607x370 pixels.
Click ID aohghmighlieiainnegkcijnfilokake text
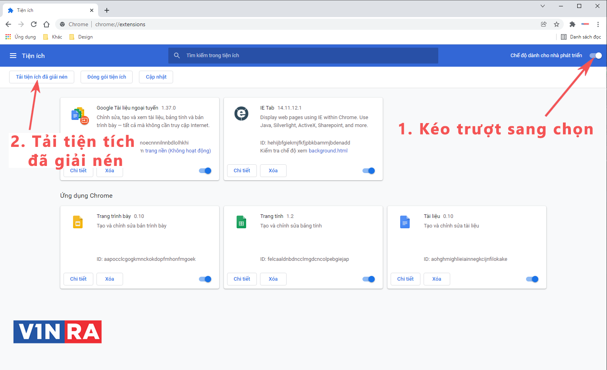pos(465,259)
